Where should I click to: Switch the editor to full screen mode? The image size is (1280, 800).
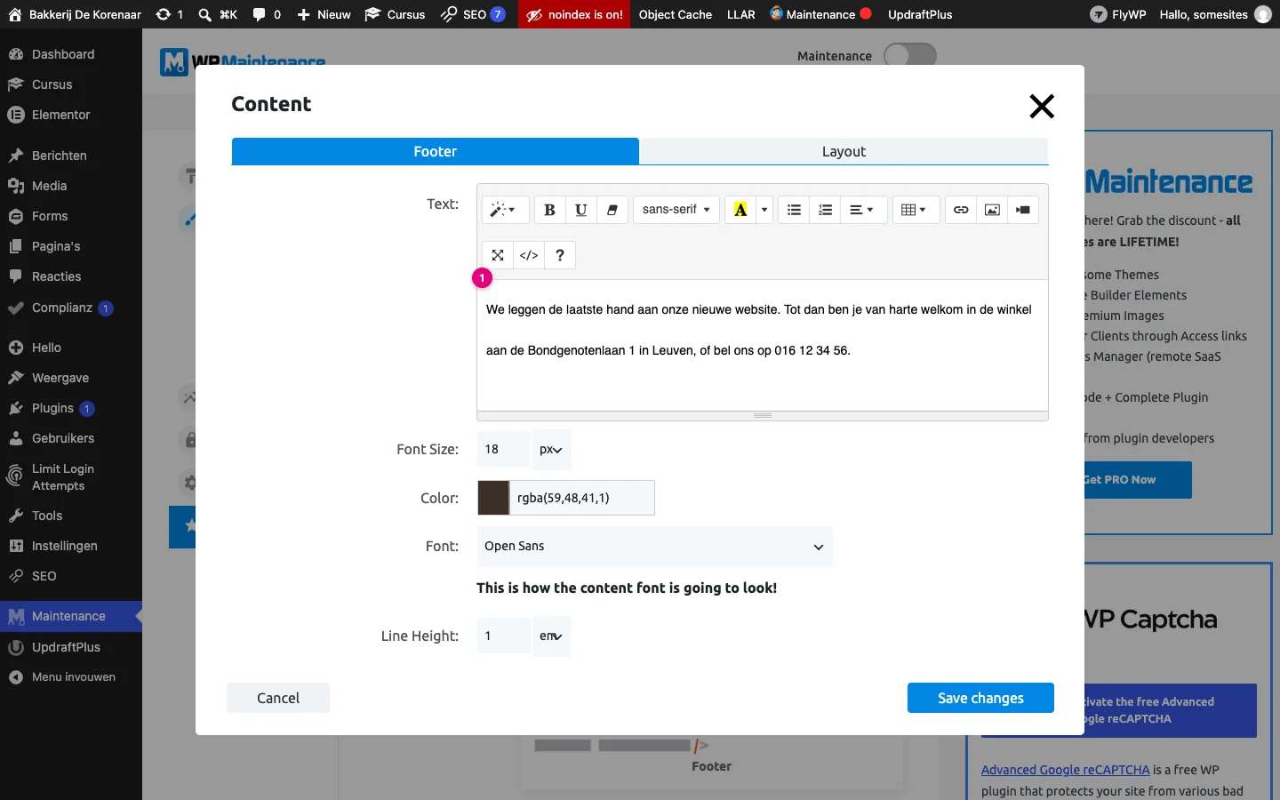498,255
